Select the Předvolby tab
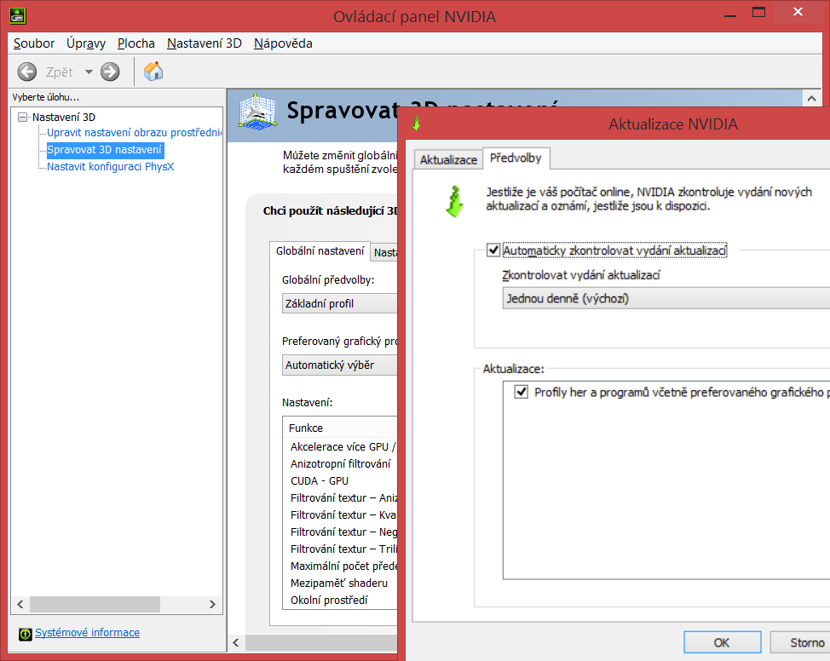830x661 pixels. coord(516,158)
